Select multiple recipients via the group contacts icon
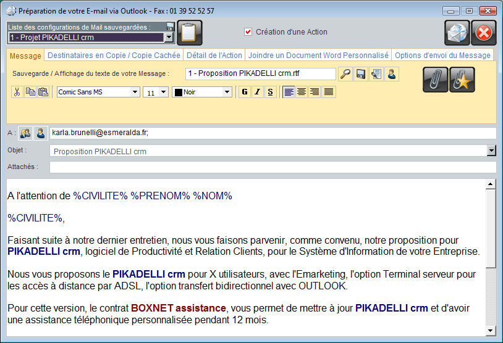 pos(25,133)
